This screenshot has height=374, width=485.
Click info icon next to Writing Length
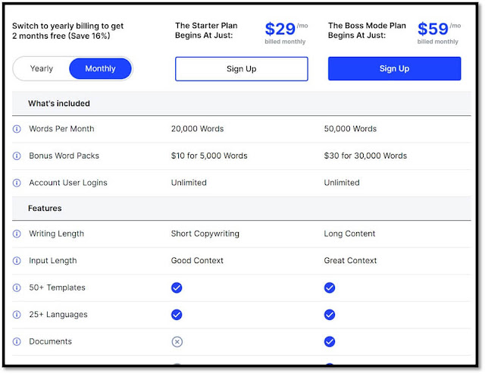(x=17, y=234)
